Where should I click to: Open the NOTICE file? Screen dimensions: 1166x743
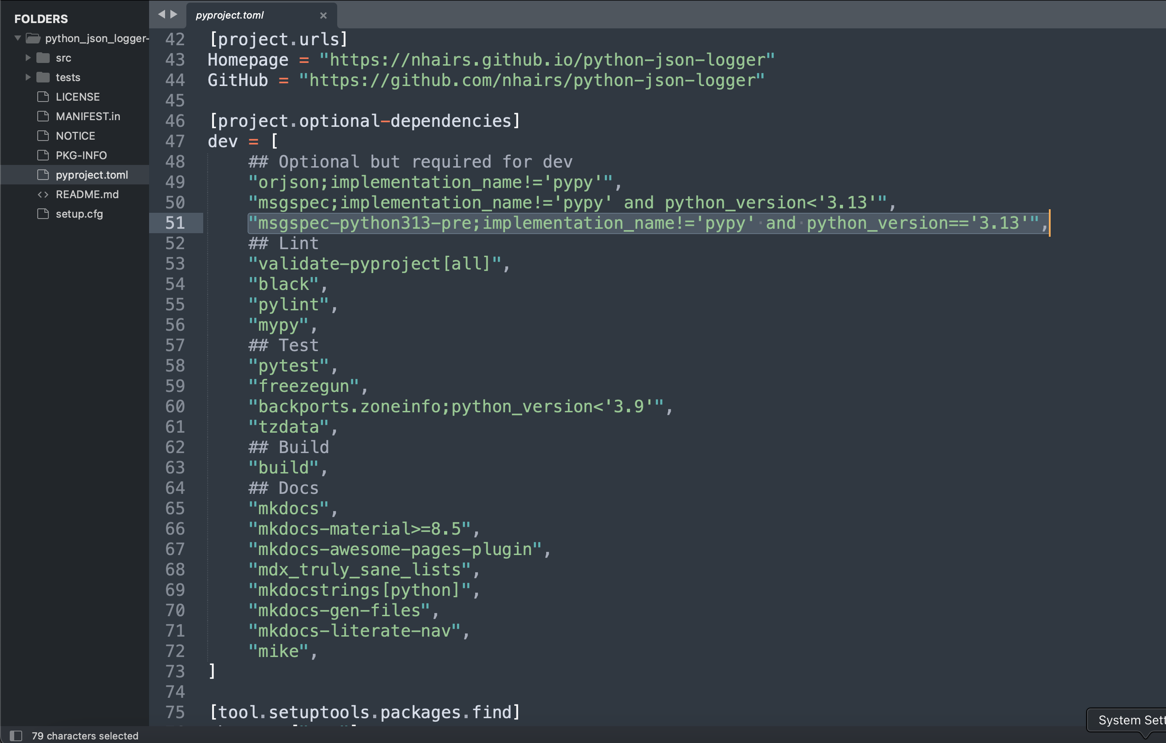tap(75, 136)
